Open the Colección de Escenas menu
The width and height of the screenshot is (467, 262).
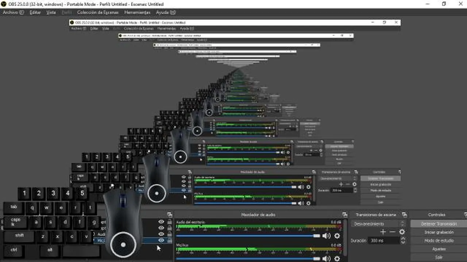click(98, 12)
